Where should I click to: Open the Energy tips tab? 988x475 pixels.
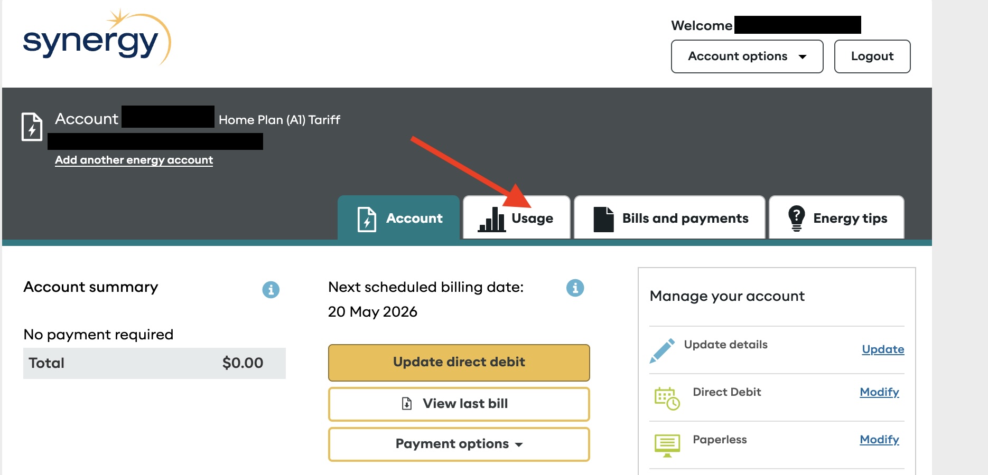tap(836, 218)
